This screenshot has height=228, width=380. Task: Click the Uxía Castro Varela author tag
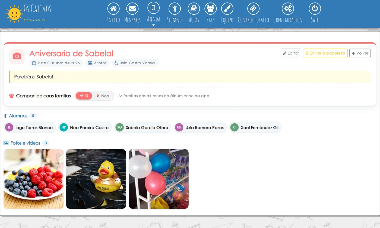(x=135, y=63)
